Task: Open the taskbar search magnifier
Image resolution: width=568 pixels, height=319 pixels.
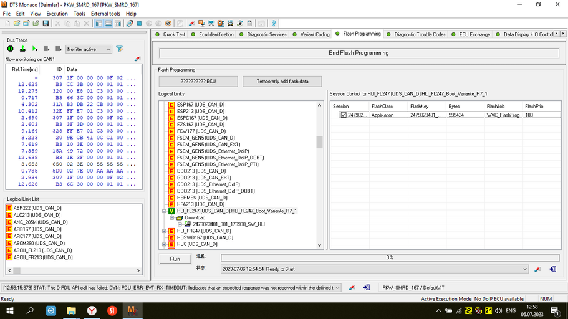Action: (x=30, y=311)
